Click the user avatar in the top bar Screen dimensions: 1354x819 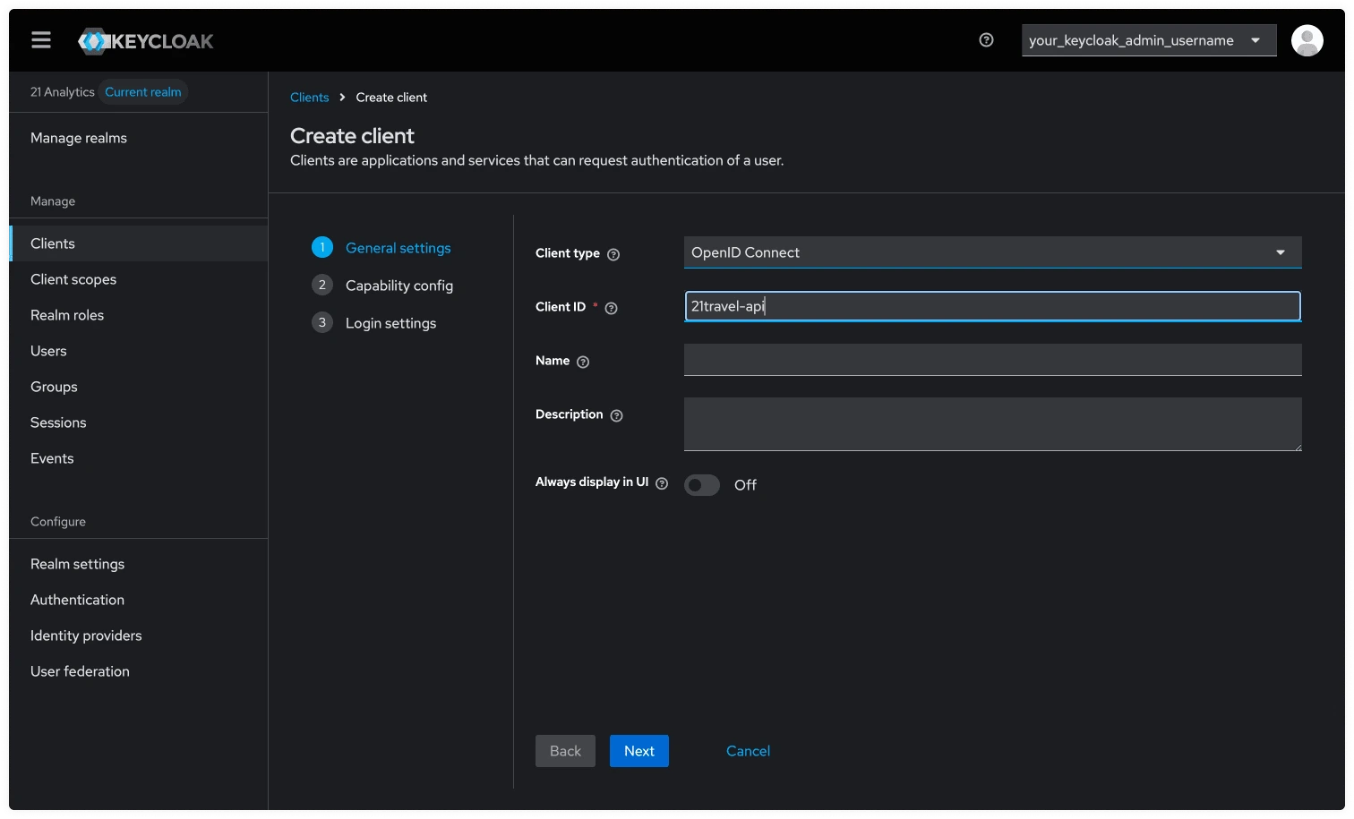point(1307,39)
